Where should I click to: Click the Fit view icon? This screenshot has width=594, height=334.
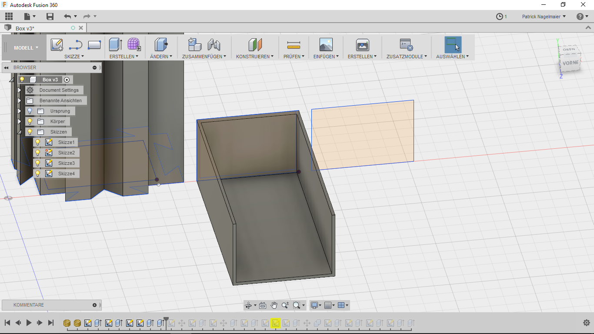(263, 305)
